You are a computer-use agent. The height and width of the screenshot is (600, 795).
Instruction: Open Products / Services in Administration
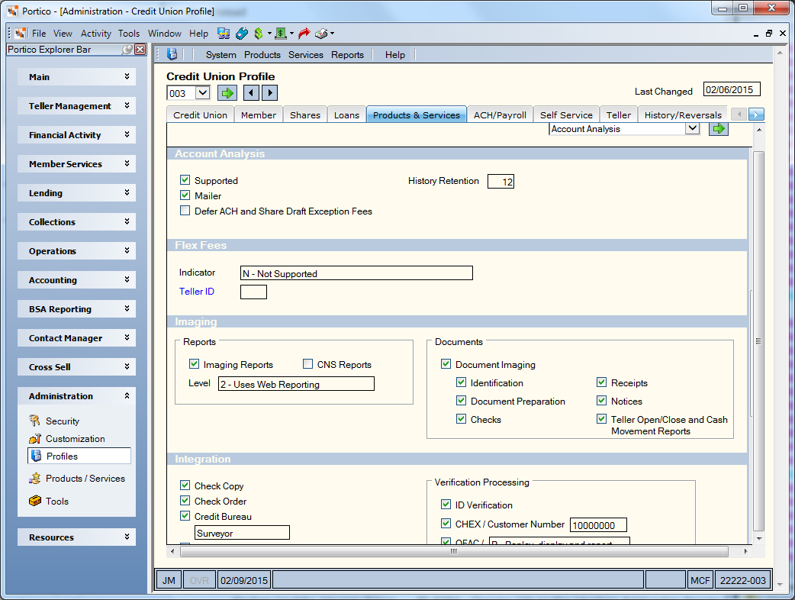click(85, 479)
